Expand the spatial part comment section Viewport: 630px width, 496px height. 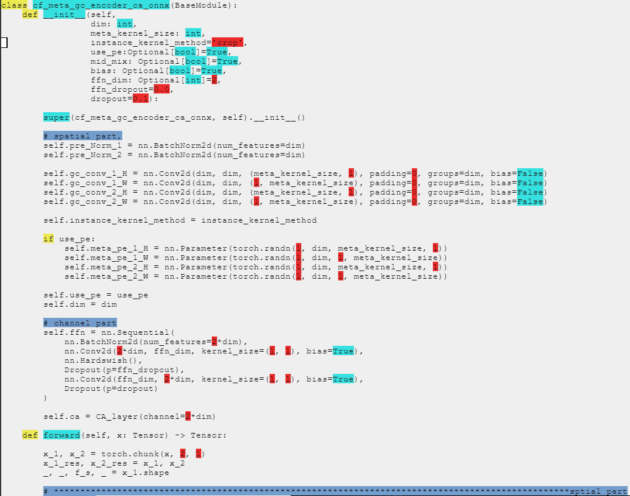click(x=82, y=136)
